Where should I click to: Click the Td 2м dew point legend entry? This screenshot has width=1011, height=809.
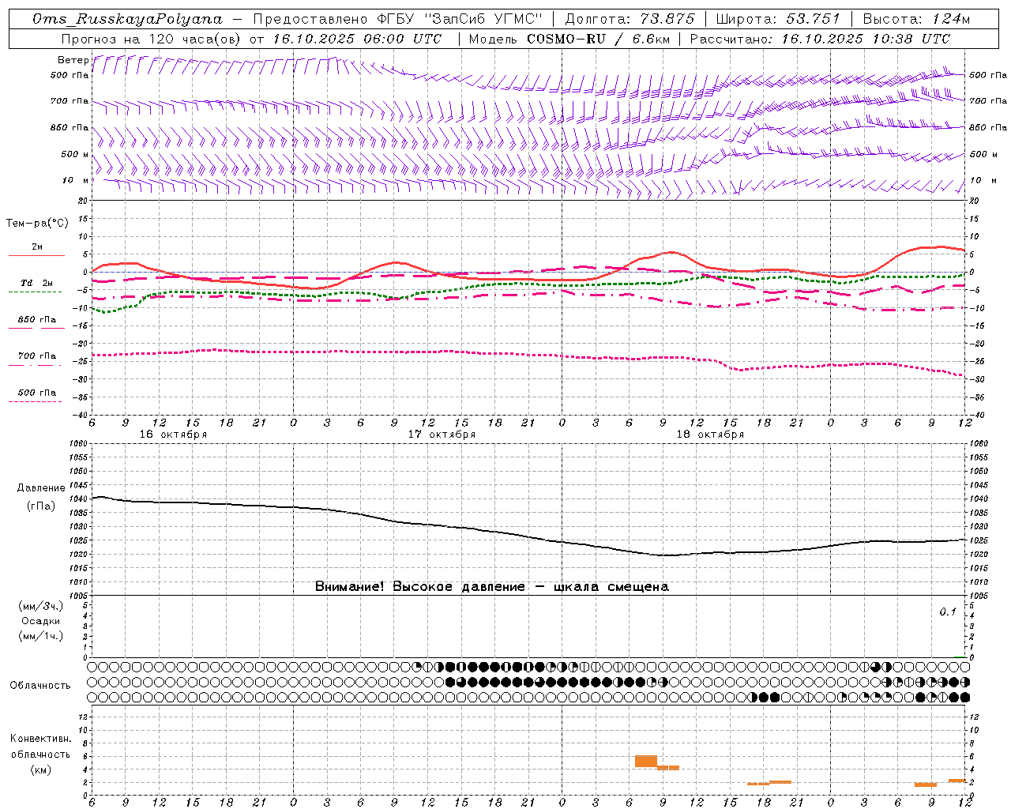coord(36,283)
